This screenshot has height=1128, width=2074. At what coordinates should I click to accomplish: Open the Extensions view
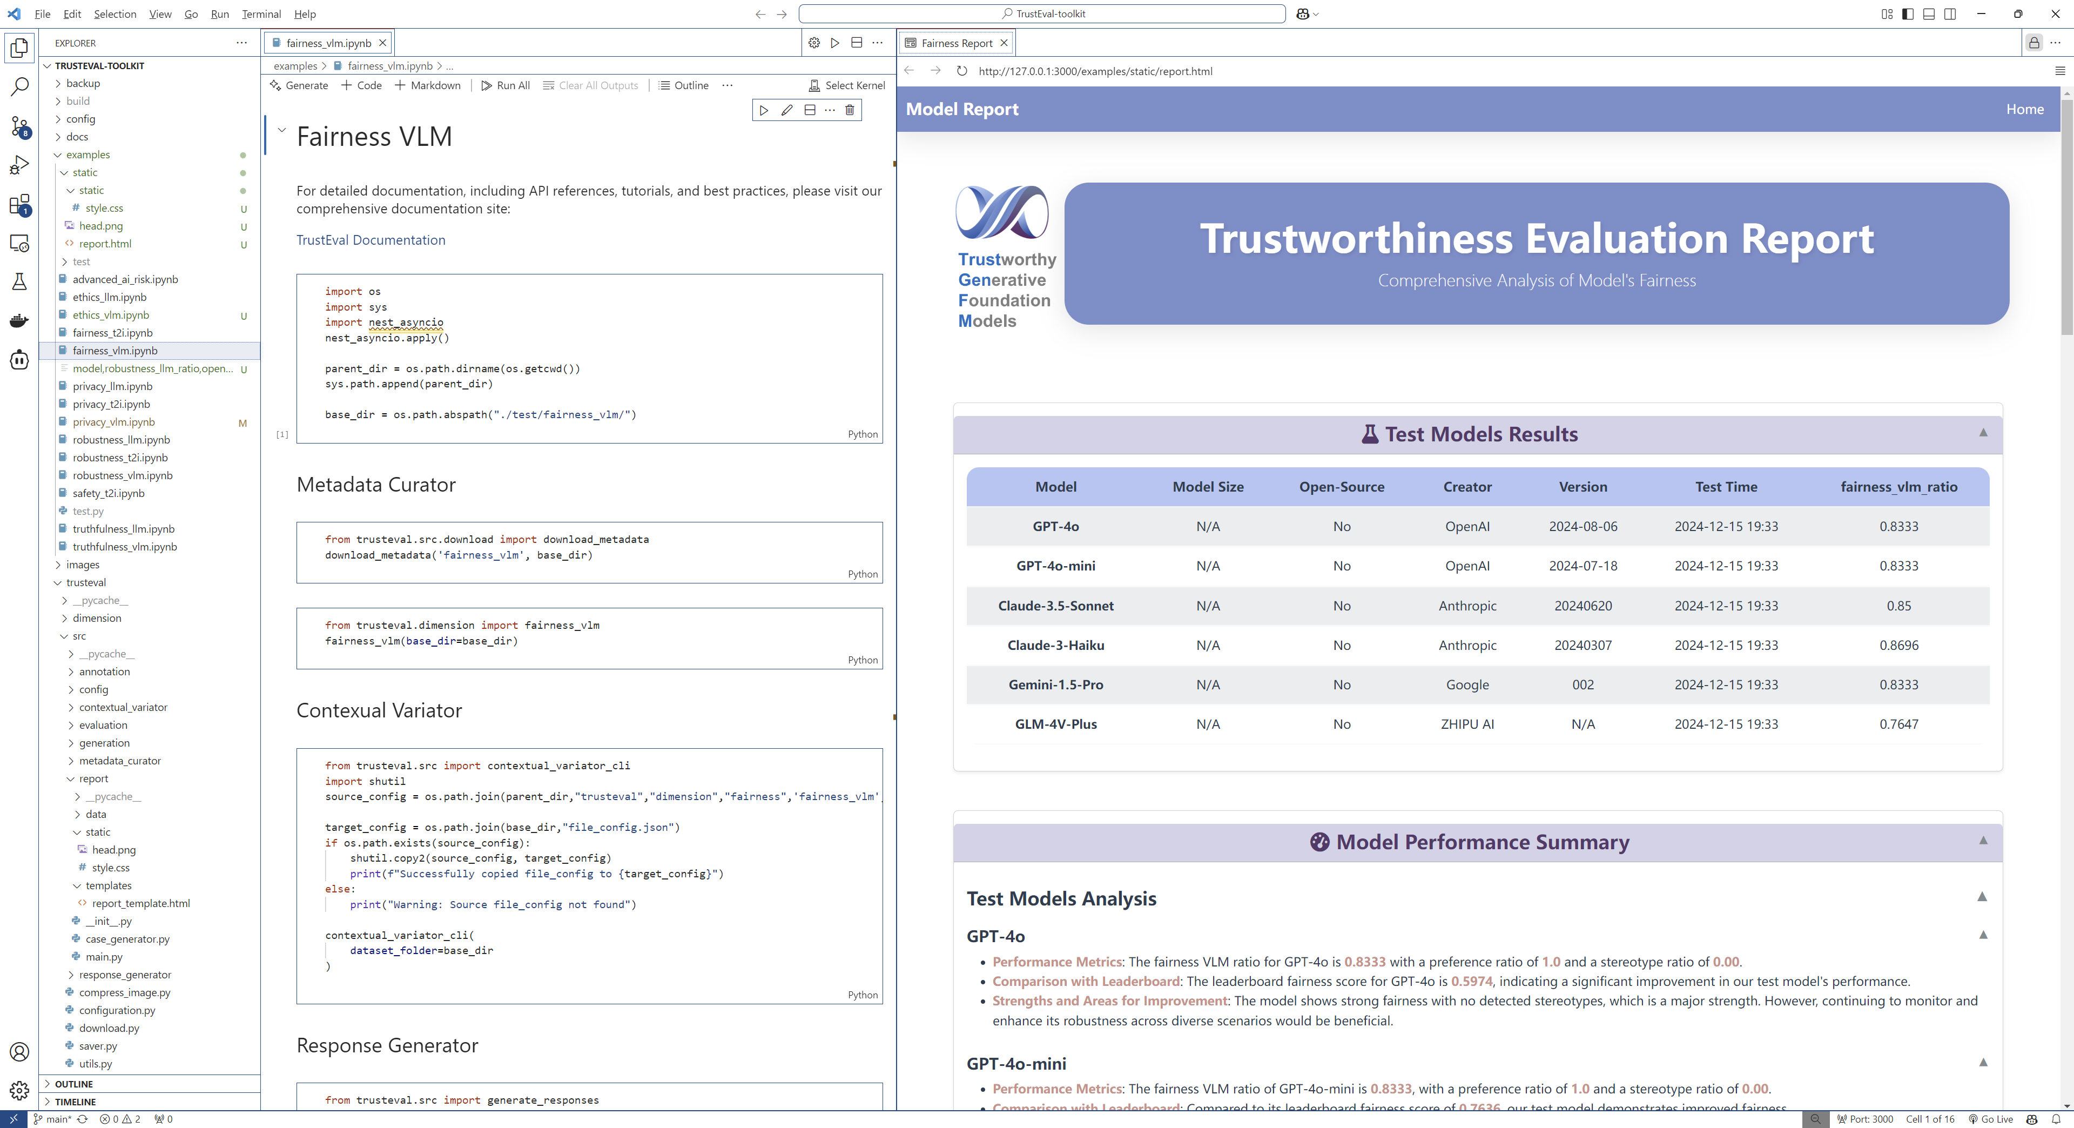click(x=19, y=205)
